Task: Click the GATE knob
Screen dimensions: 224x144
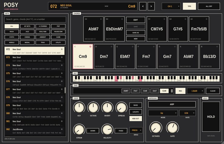Action: 173,128
